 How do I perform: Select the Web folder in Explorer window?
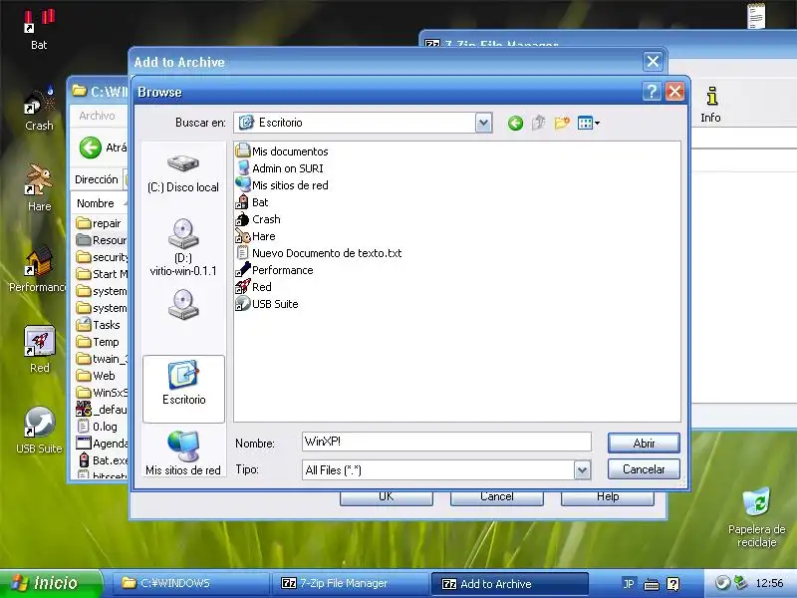(x=96, y=376)
